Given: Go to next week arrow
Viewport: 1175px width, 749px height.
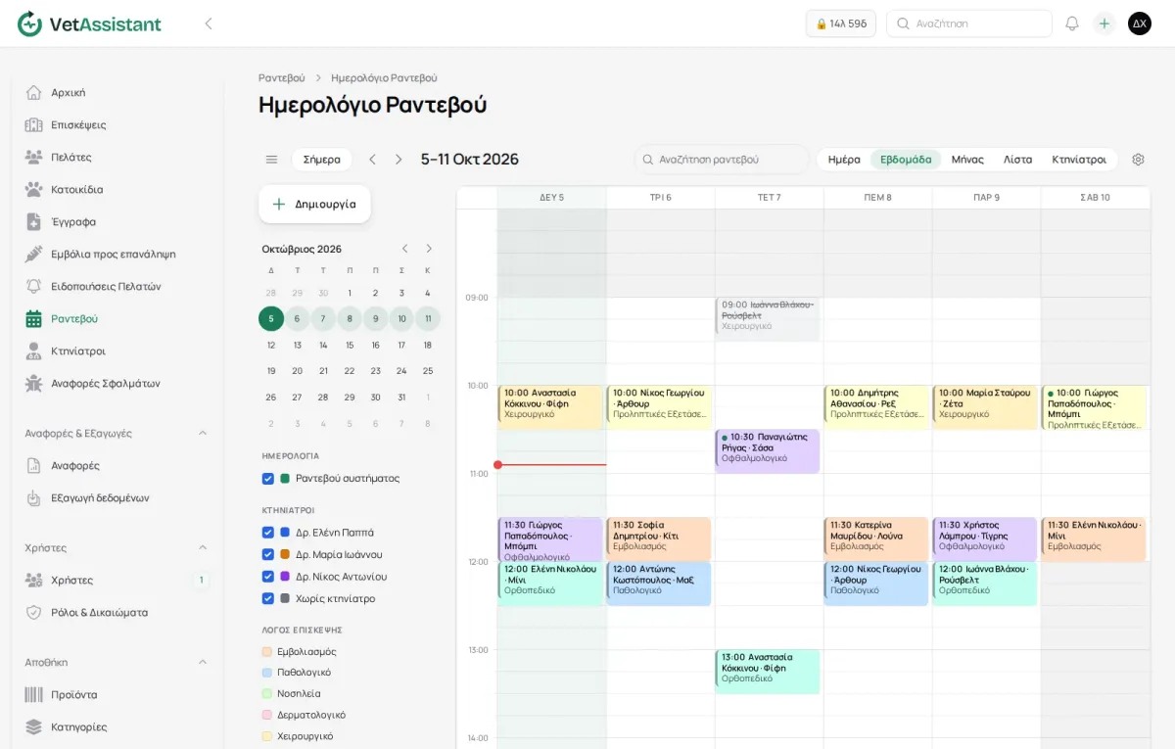Looking at the screenshot, I should click(x=399, y=160).
